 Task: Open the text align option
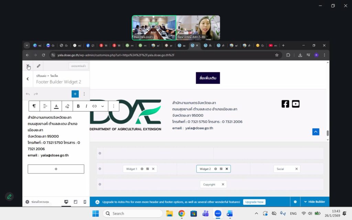(x=45, y=106)
